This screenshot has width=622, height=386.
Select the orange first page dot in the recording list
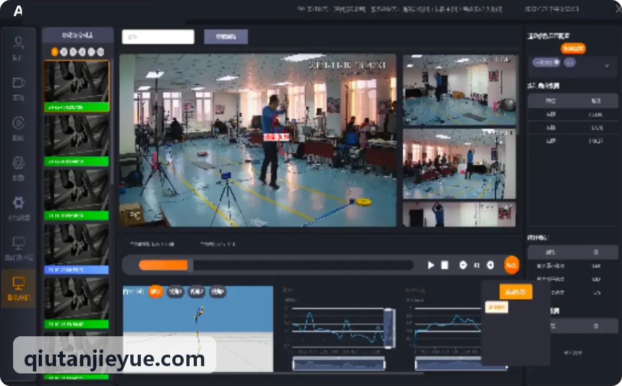(x=55, y=52)
